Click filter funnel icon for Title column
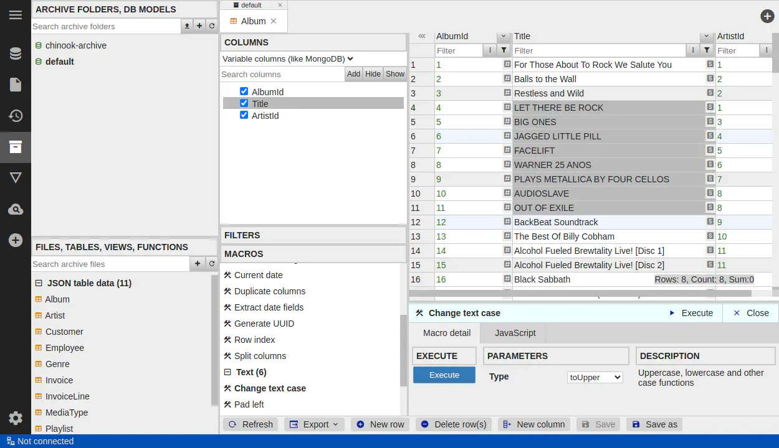 (x=706, y=50)
